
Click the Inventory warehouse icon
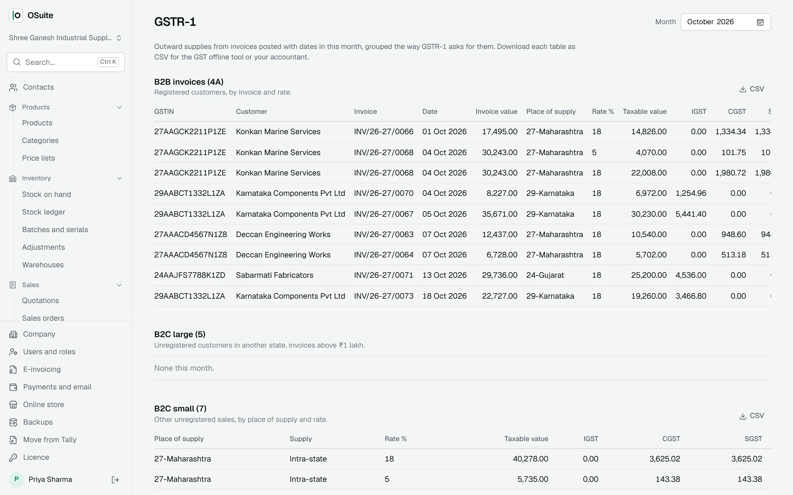(13, 178)
